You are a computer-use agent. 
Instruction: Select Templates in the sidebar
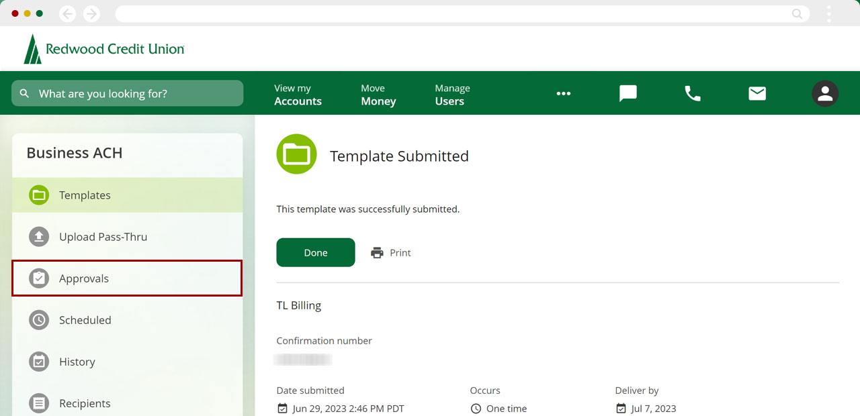tap(127, 195)
